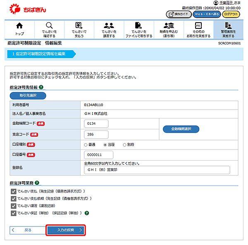Open その他のお取引を実施する menu item
The height and width of the screenshot is (245, 248).
pos(198,30)
